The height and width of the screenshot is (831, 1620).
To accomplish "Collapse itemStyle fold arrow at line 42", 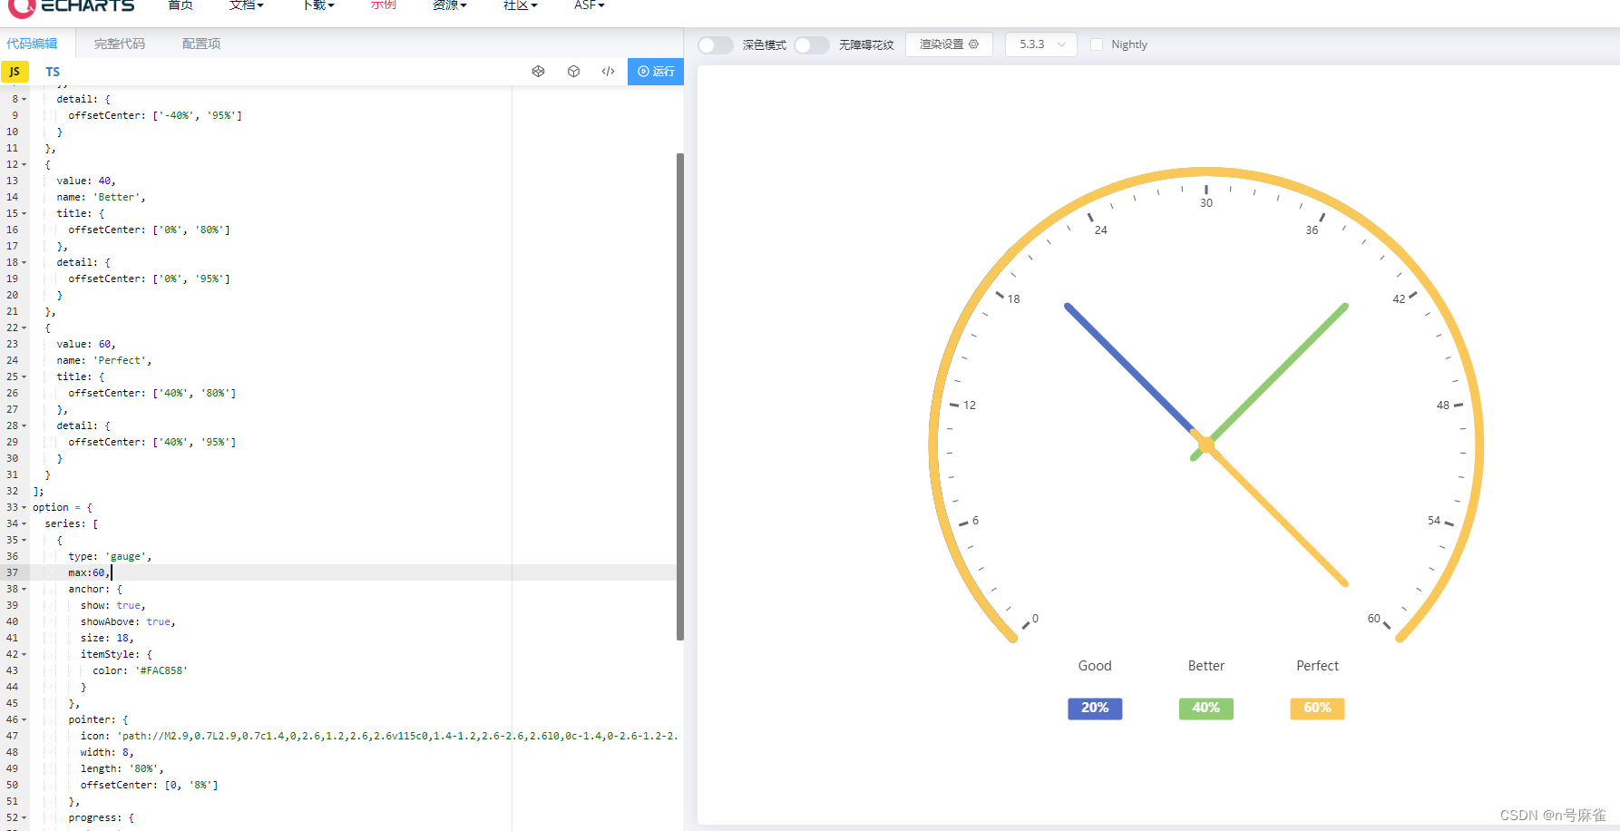I will [24, 655].
